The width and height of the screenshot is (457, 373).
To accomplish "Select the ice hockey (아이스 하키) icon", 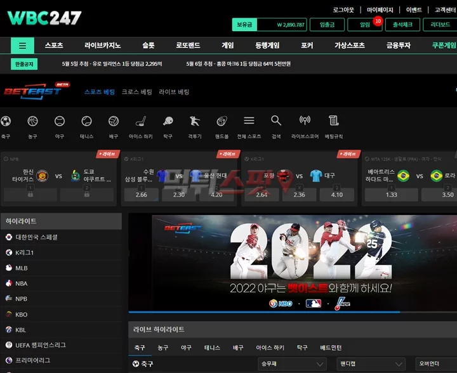I will coord(141,121).
